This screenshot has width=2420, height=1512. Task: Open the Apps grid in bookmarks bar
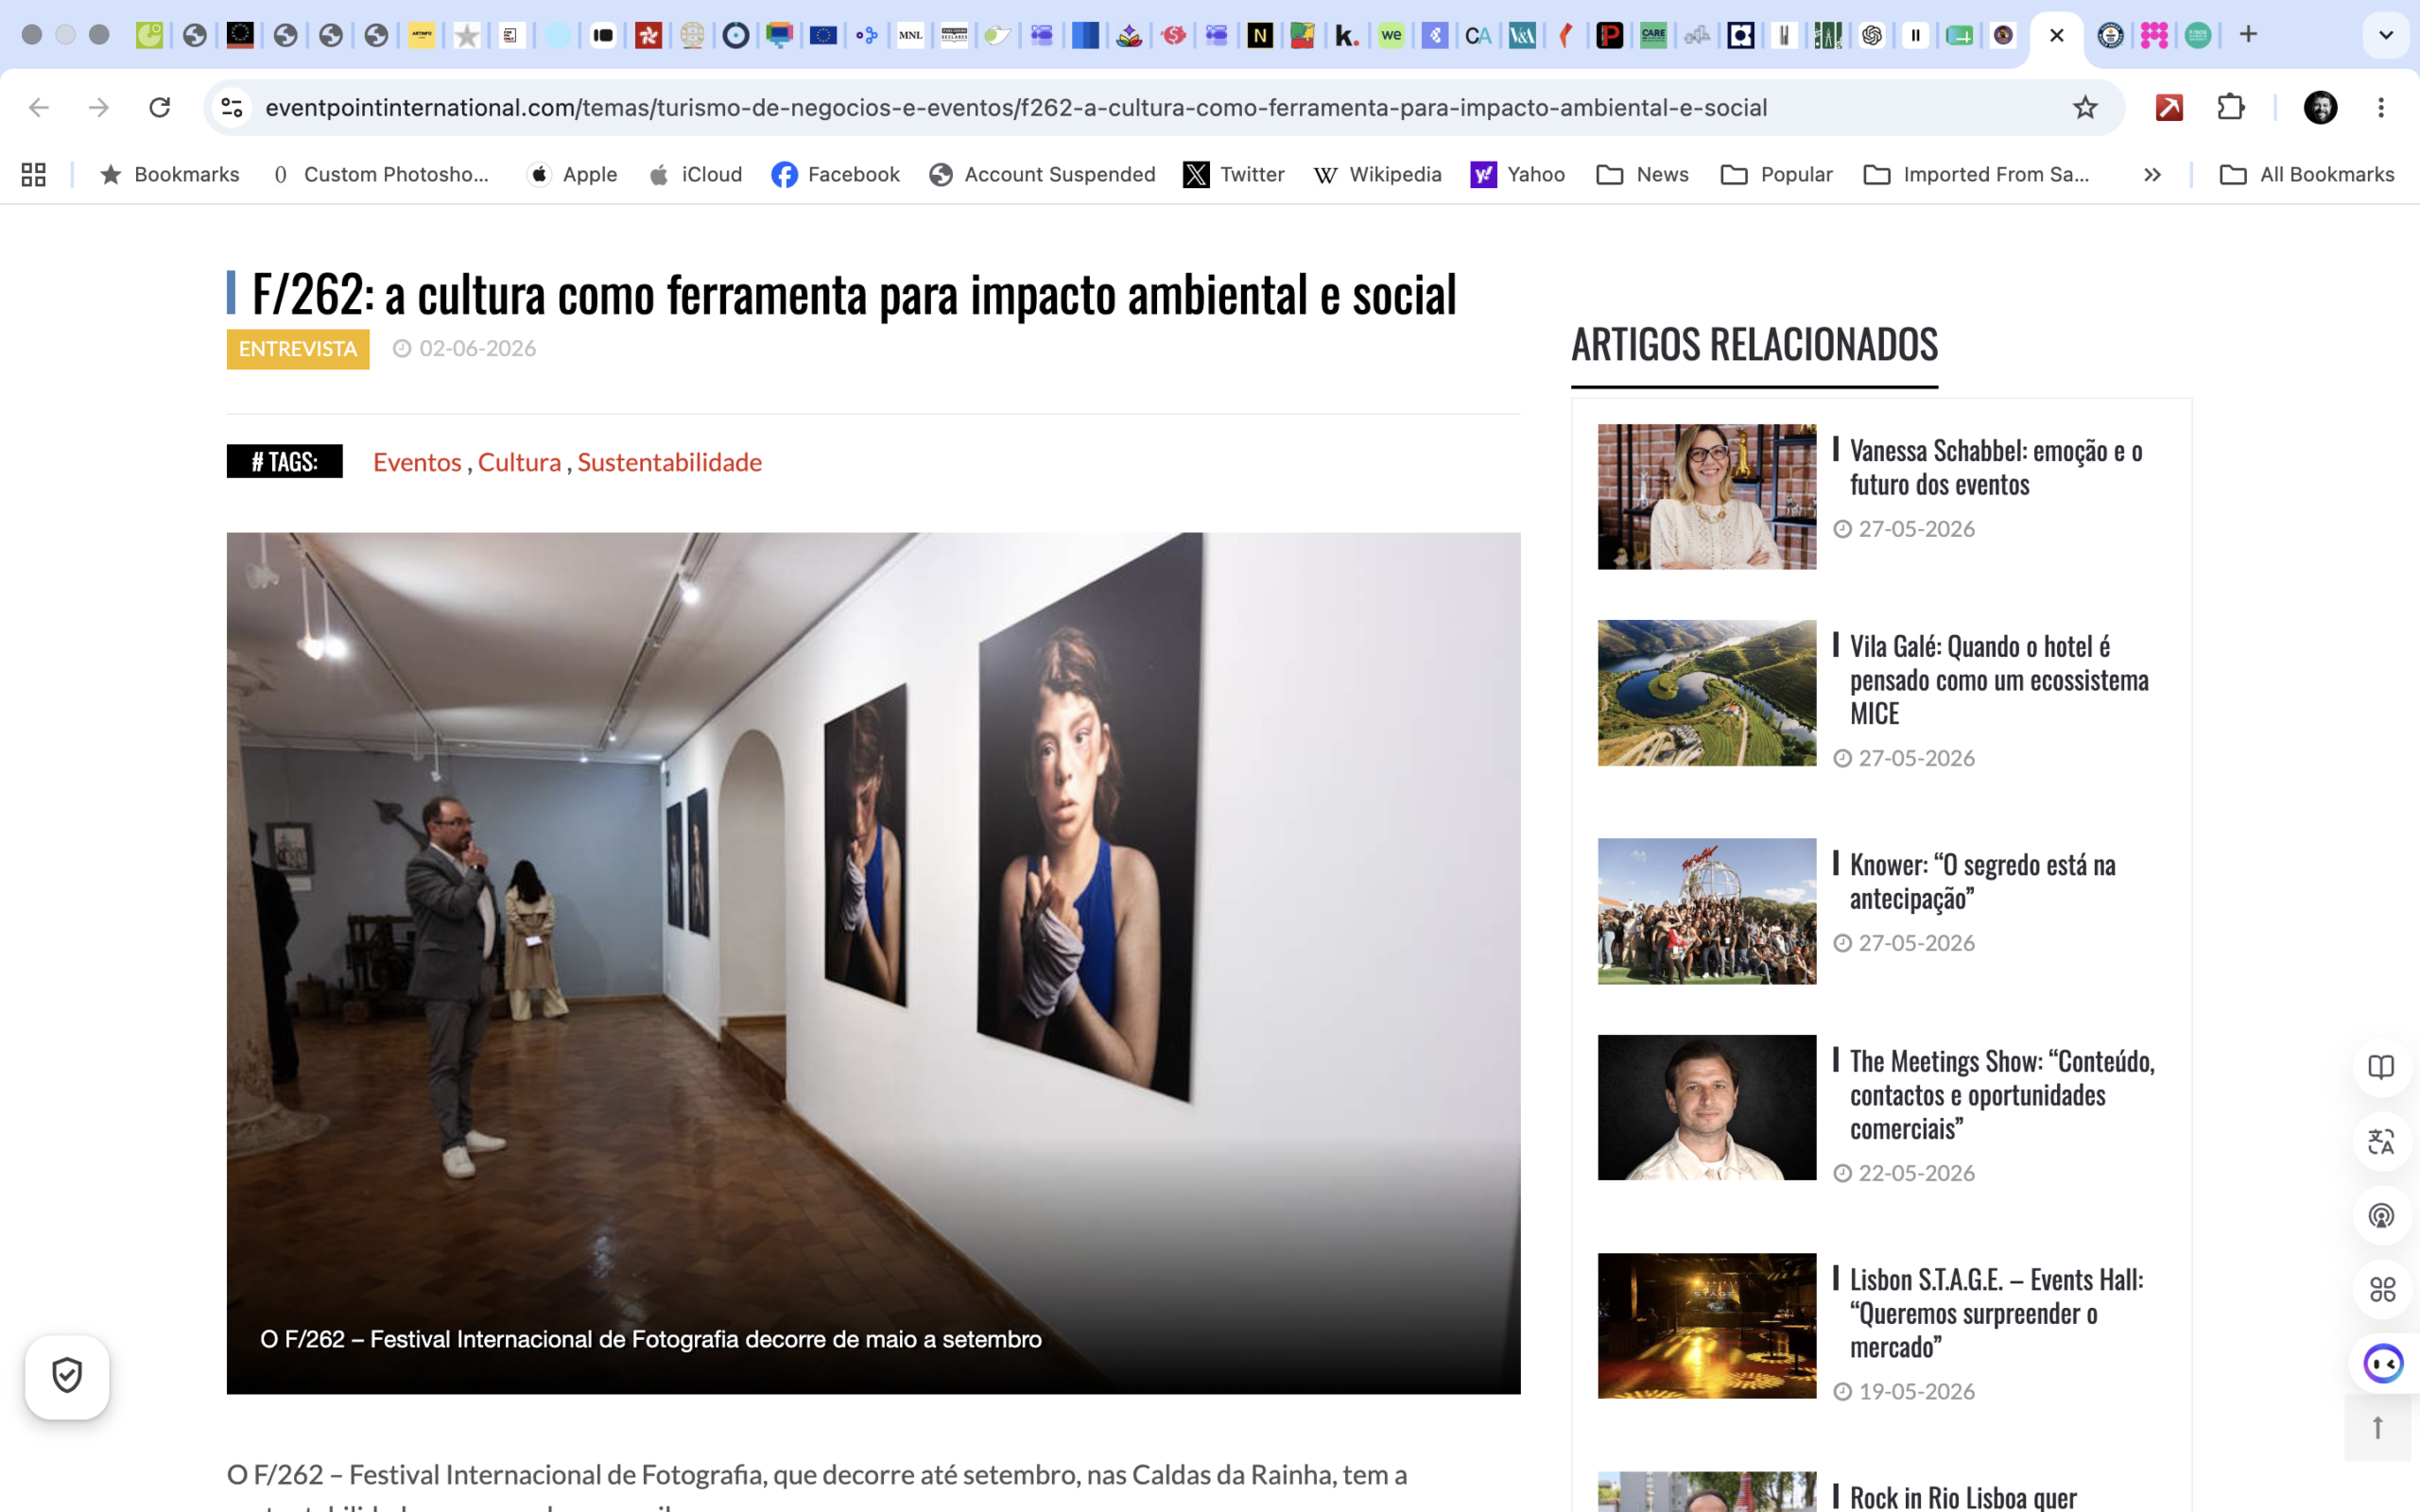(x=34, y=175)
